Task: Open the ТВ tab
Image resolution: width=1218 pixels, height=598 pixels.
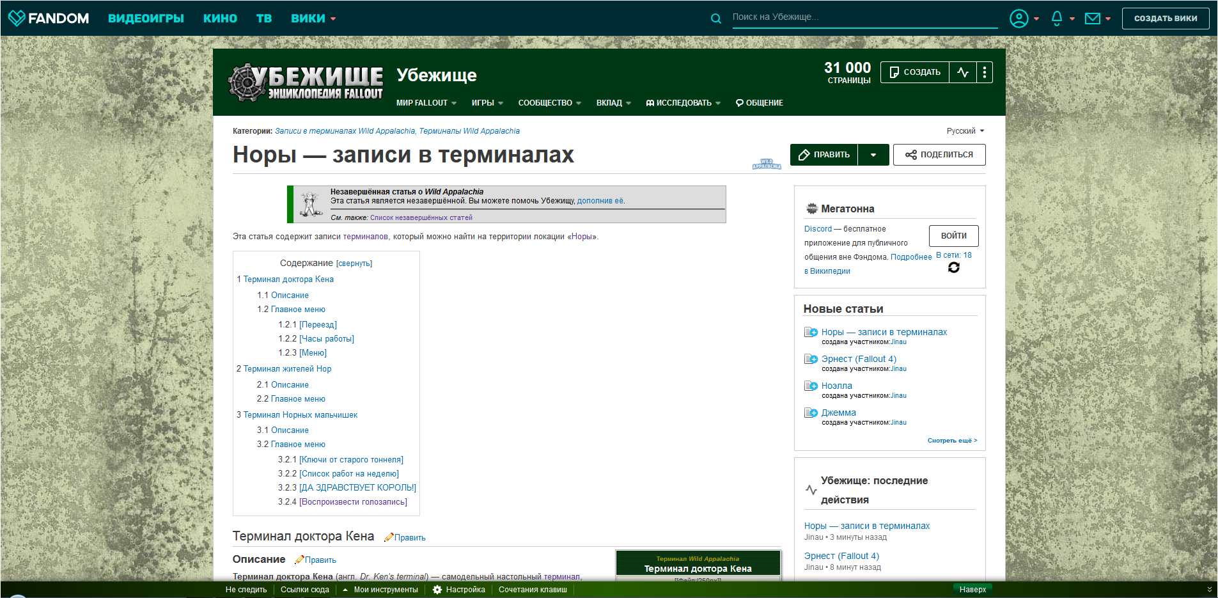Action: coord(264,19)
